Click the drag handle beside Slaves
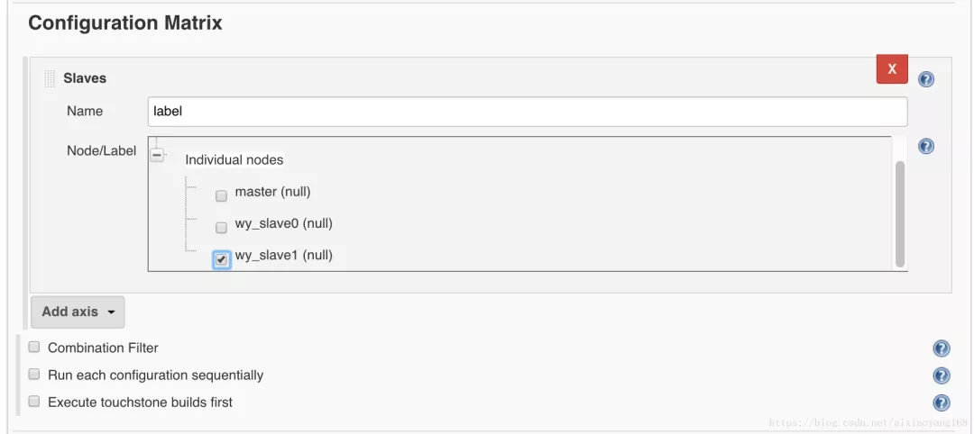The image size is (974, 434). (51, 79)
